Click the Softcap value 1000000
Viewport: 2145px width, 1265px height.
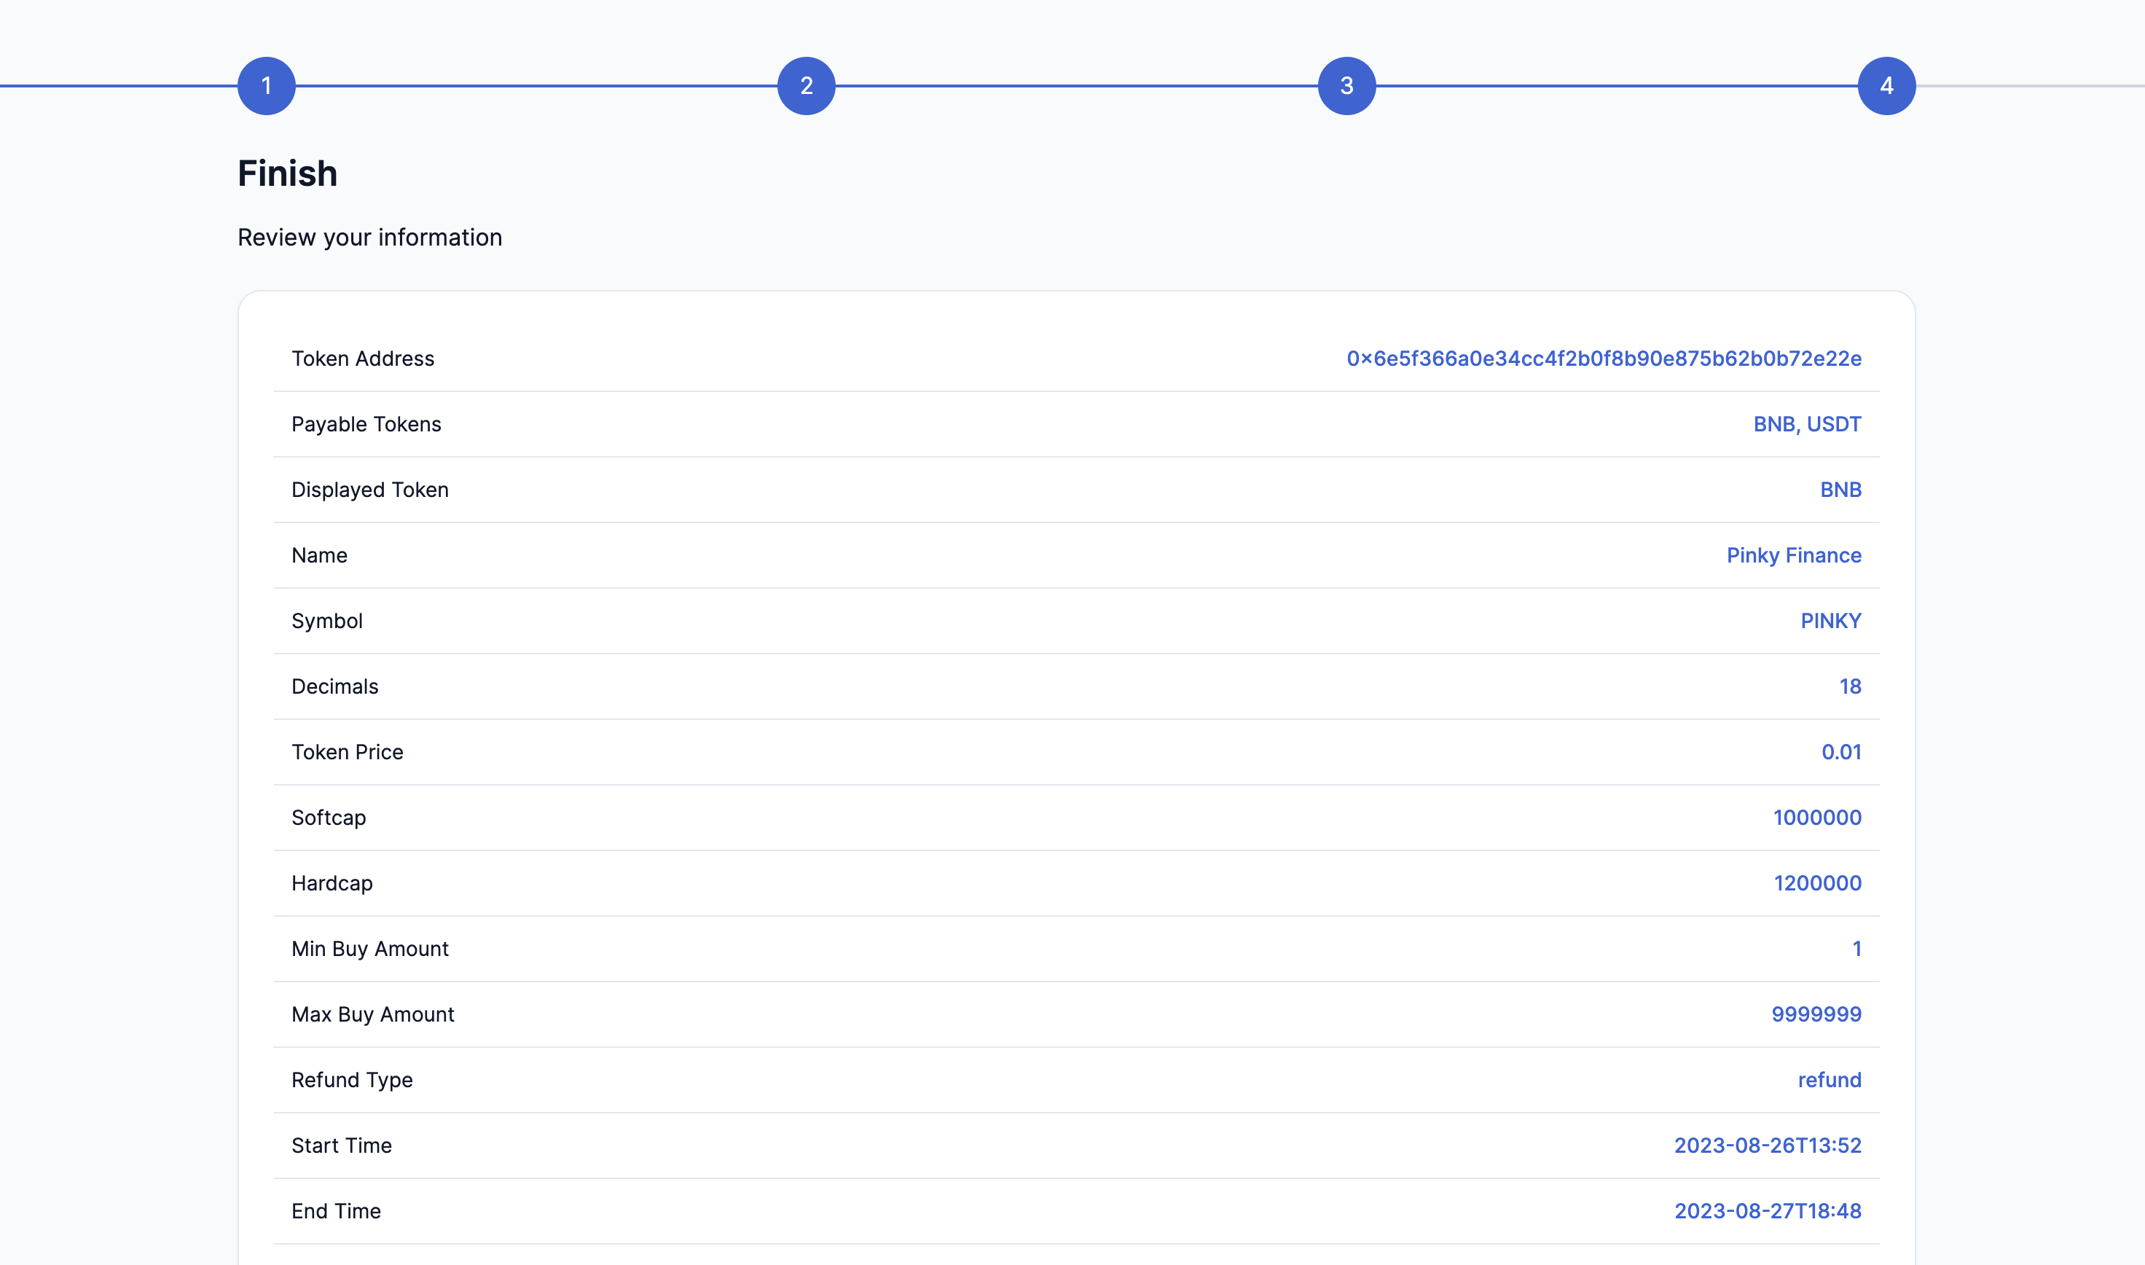pos(1817,818)
